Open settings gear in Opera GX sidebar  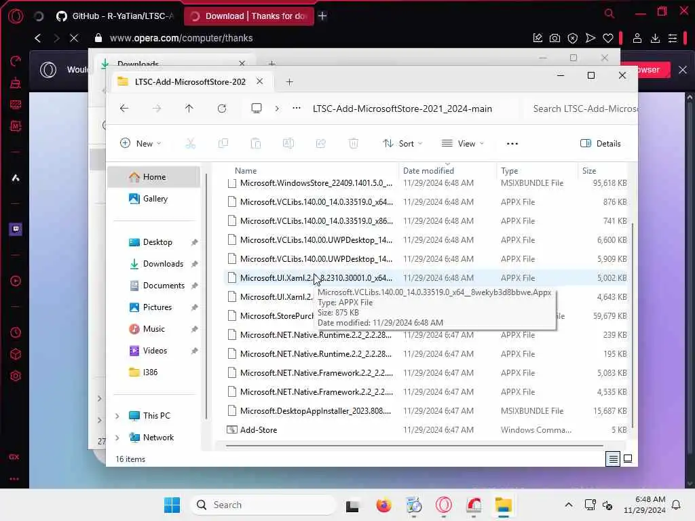click(x=16, y=376)
